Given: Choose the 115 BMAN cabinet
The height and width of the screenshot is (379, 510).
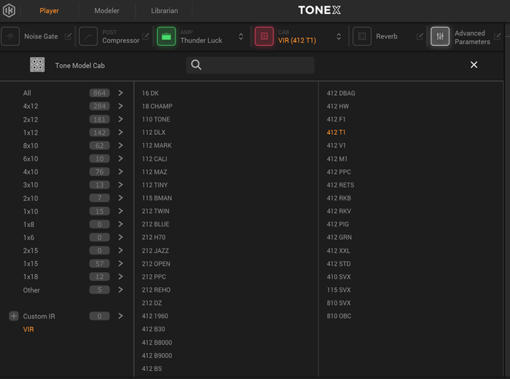Looking at the screenshot, I should (157, 198).
